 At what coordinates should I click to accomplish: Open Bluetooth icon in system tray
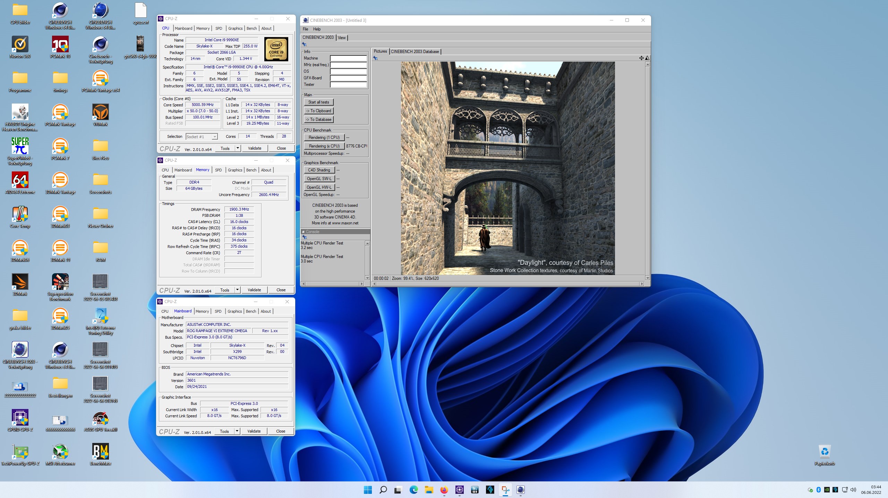[819, 490]
